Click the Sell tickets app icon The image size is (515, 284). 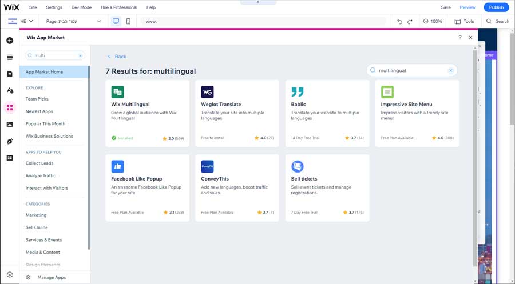[297, 167]
